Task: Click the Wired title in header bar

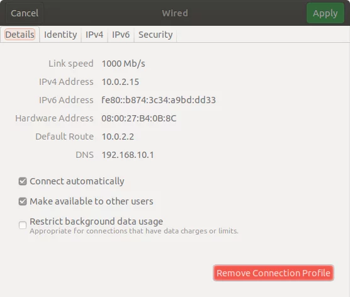Action: [175, 13]
